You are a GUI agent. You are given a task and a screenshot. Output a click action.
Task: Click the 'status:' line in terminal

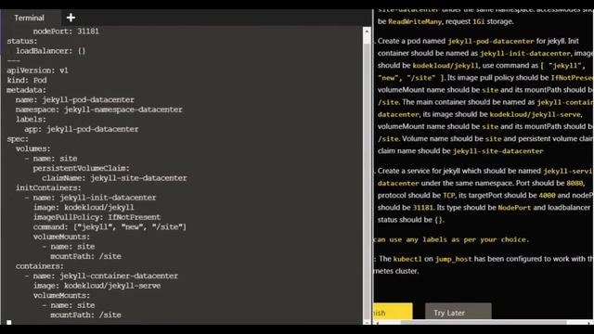pyautogui.click(x=22, y=41)
